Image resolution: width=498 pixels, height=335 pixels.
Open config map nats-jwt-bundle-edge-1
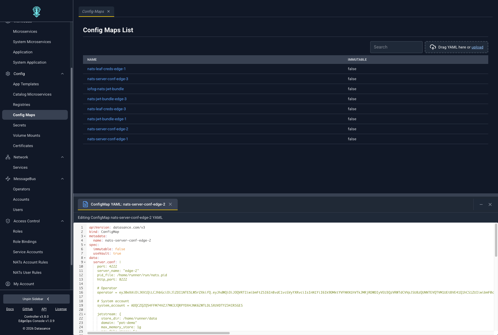pos(107,119)
